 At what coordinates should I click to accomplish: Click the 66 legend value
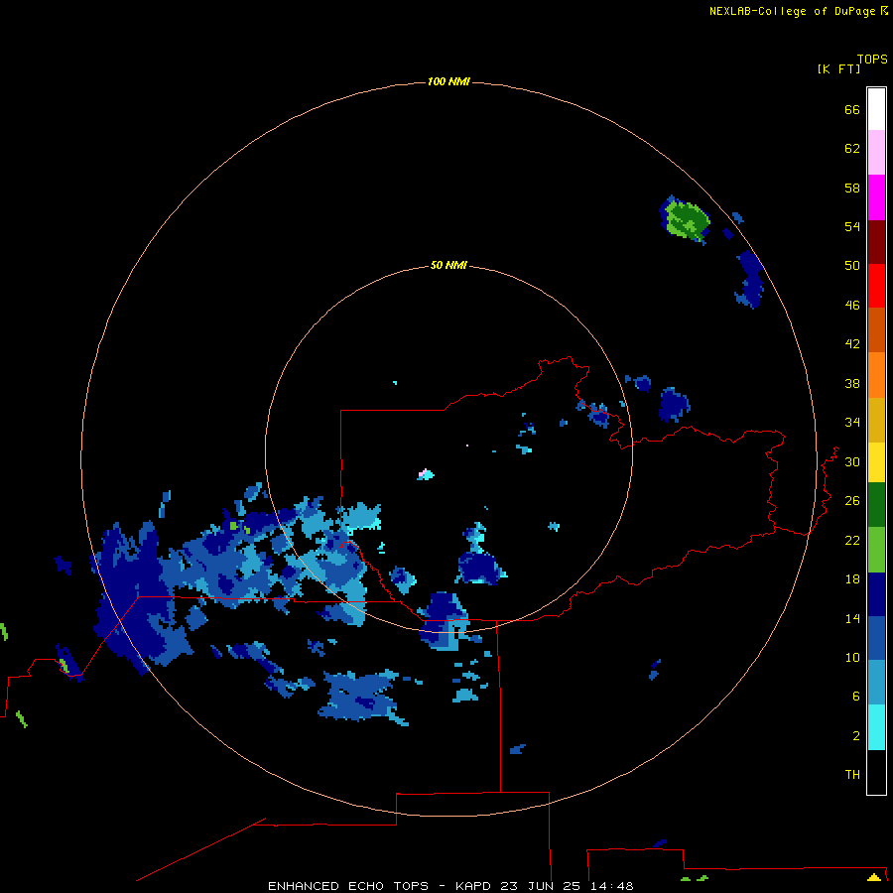pyautogui.click(x=852, y=109)
